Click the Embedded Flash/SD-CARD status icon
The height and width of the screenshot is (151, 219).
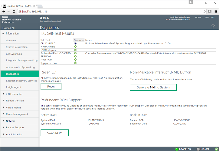75,53
